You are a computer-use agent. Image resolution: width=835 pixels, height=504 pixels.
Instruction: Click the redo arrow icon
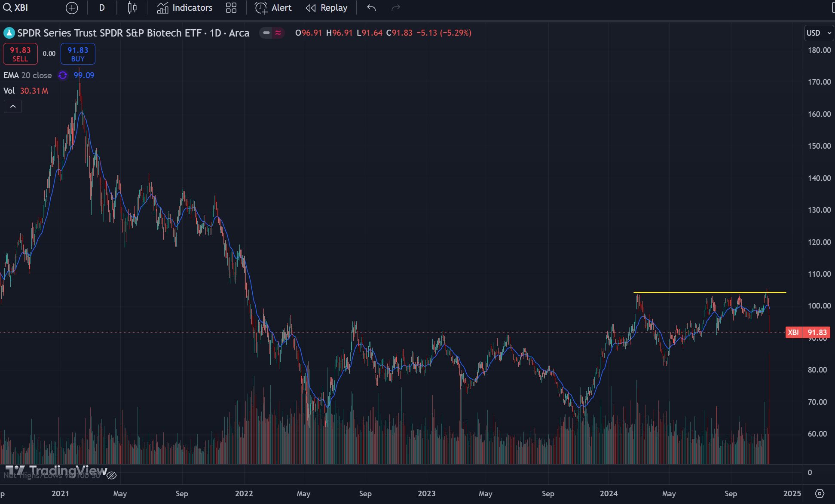tap(396, 8)
